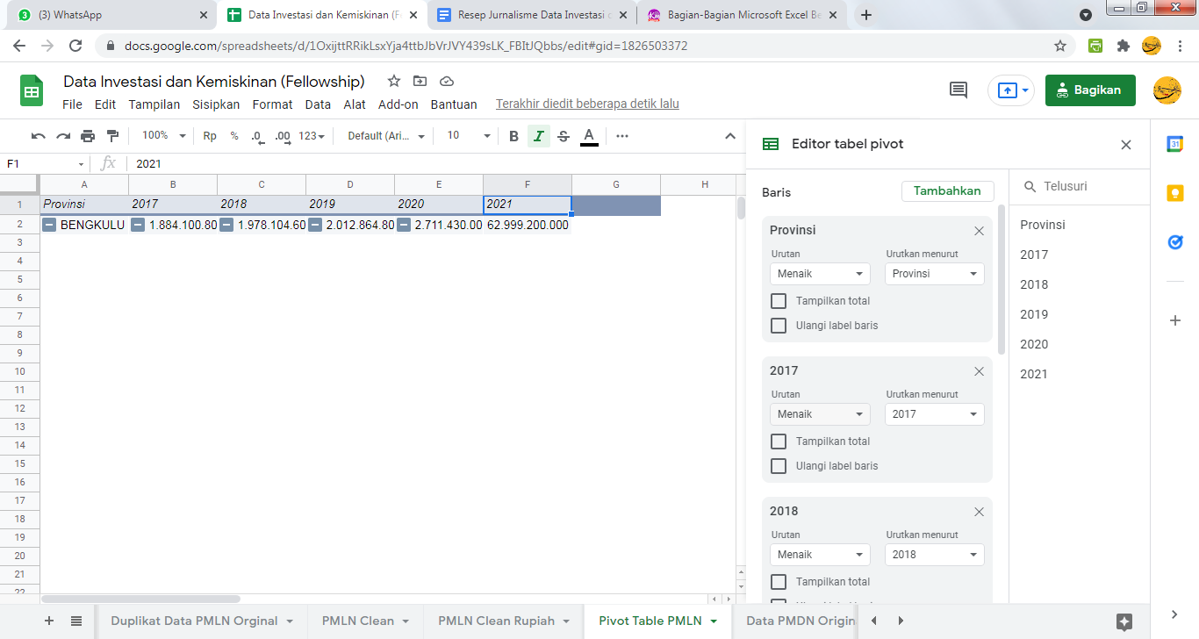The image size is (1199, 639).
Task: Click the green Bagikan button
Action: click(1089, 90)
